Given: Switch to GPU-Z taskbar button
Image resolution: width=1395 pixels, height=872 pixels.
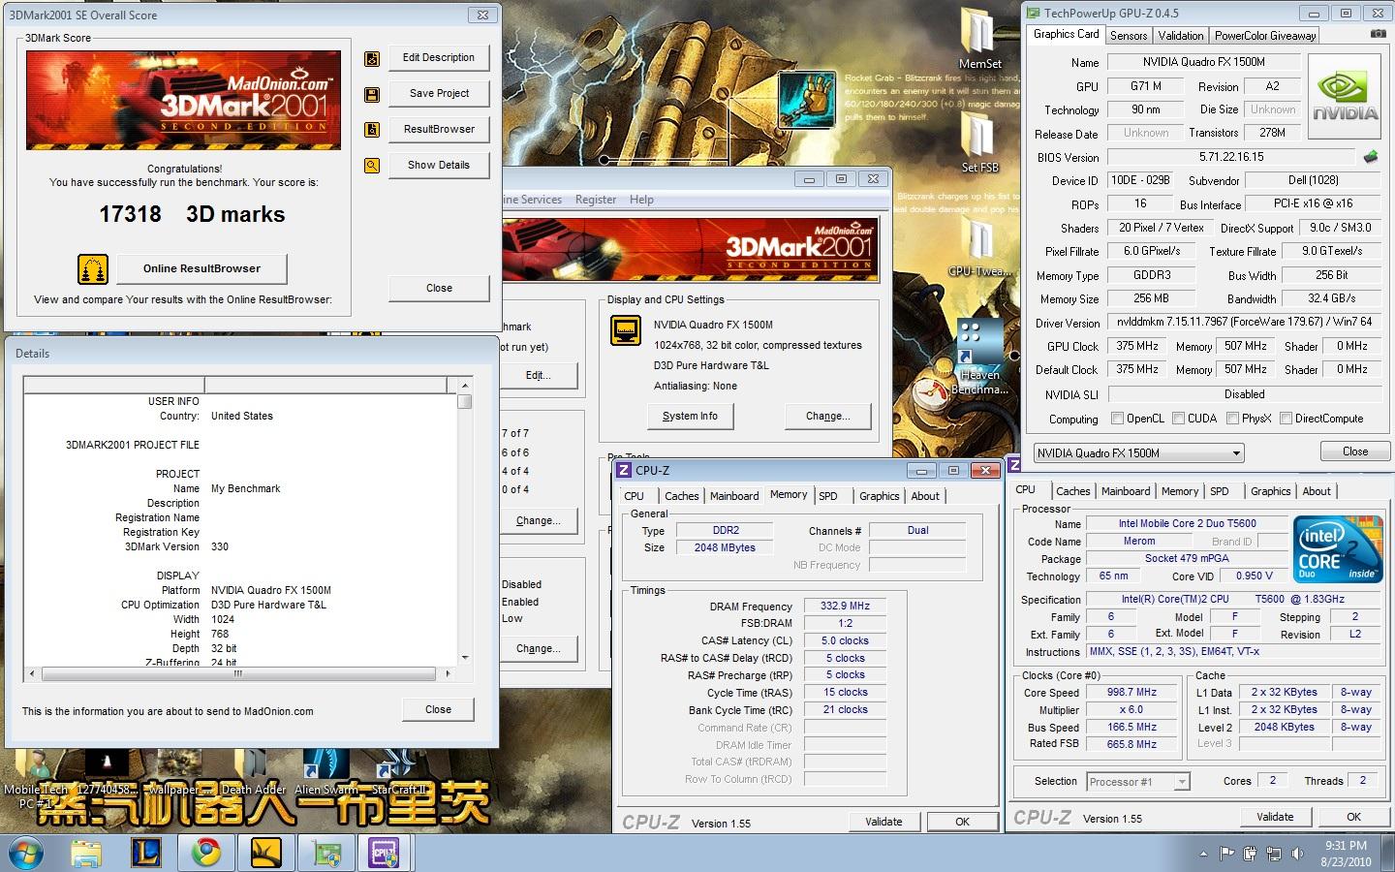Looking at the screenshot, I should click(326, 854).
